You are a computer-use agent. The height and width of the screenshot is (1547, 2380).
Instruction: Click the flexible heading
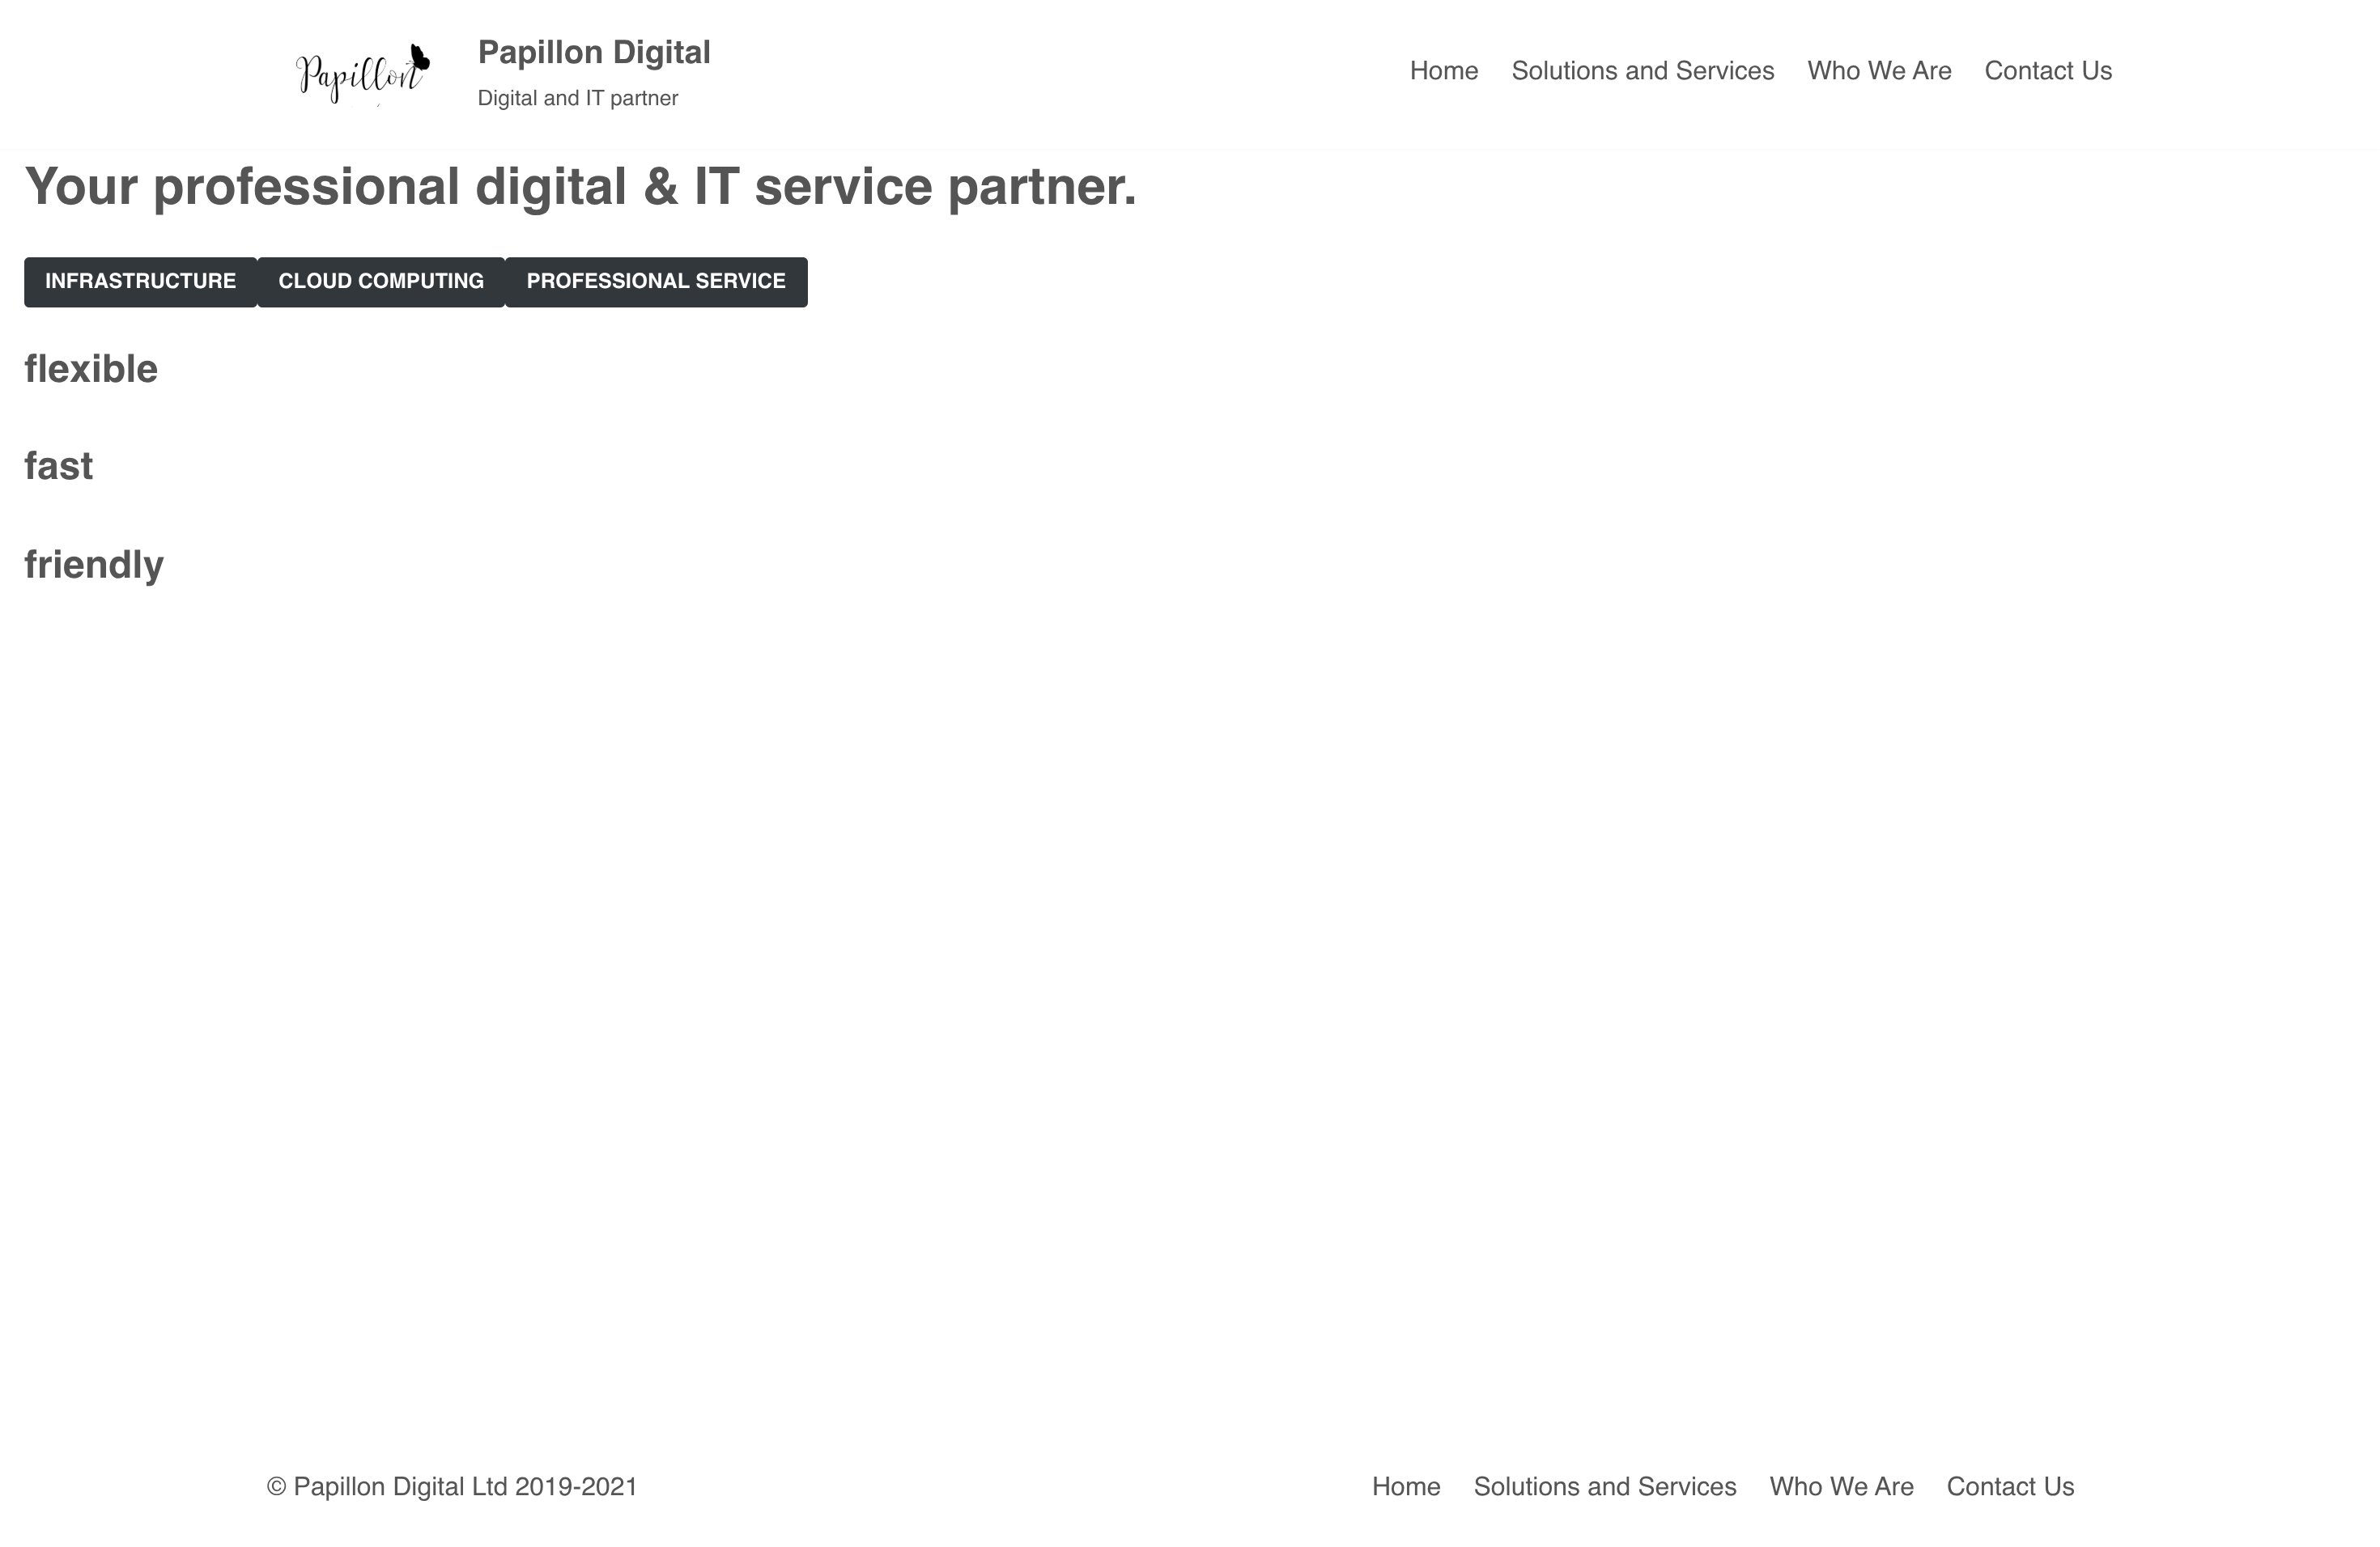(x=90, y=368)
